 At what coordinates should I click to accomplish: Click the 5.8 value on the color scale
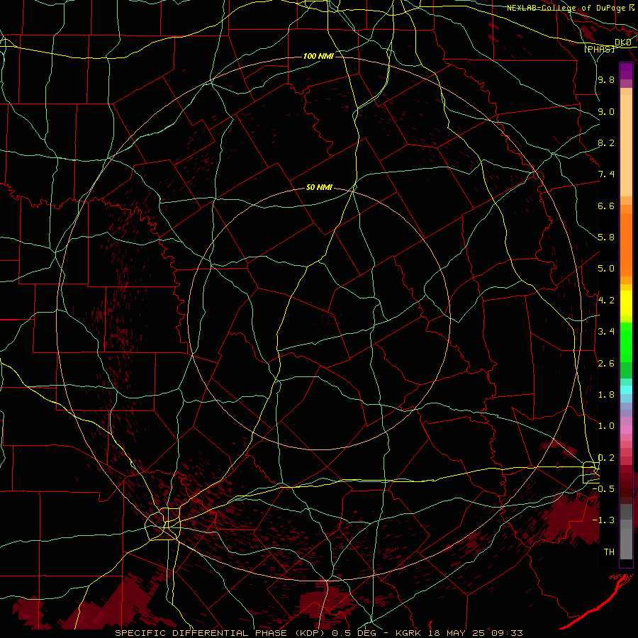(606, 237)
